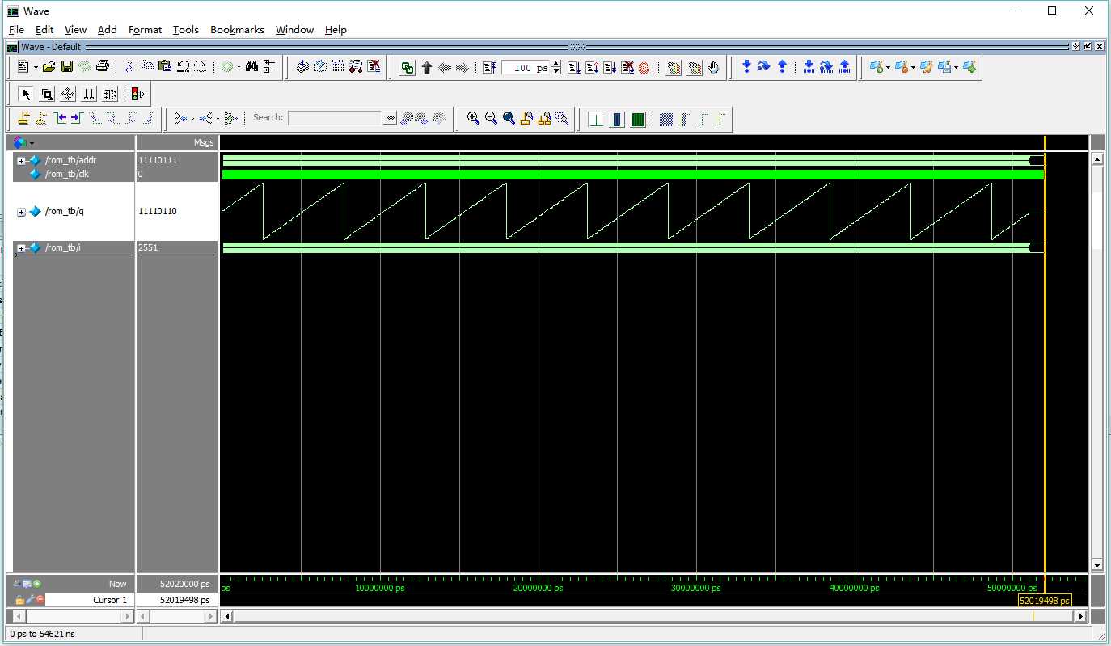Click the Search input field
1111x646 pixels.
[335, 118]
